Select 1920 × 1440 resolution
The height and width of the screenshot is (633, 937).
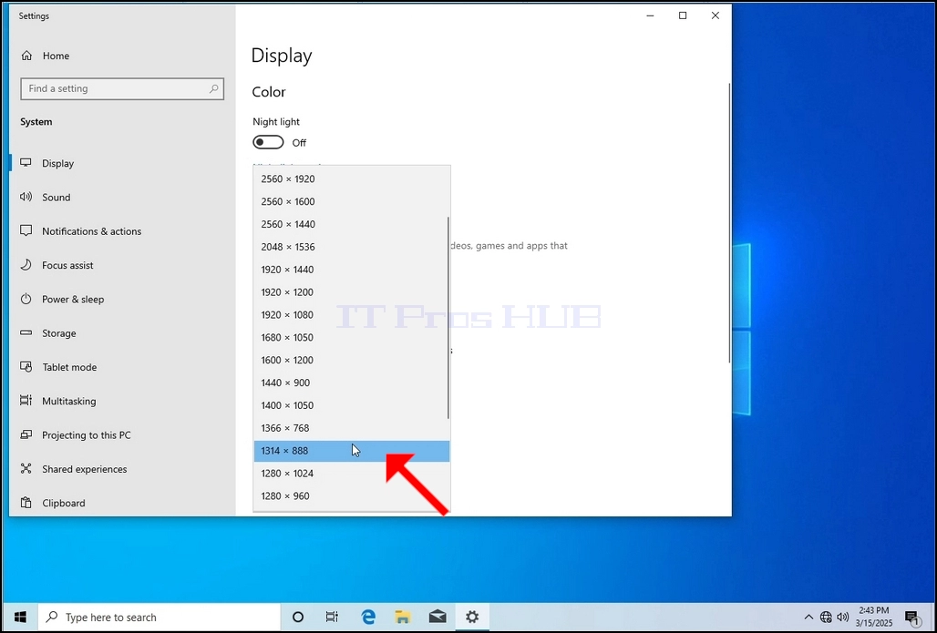coord(351,270)
